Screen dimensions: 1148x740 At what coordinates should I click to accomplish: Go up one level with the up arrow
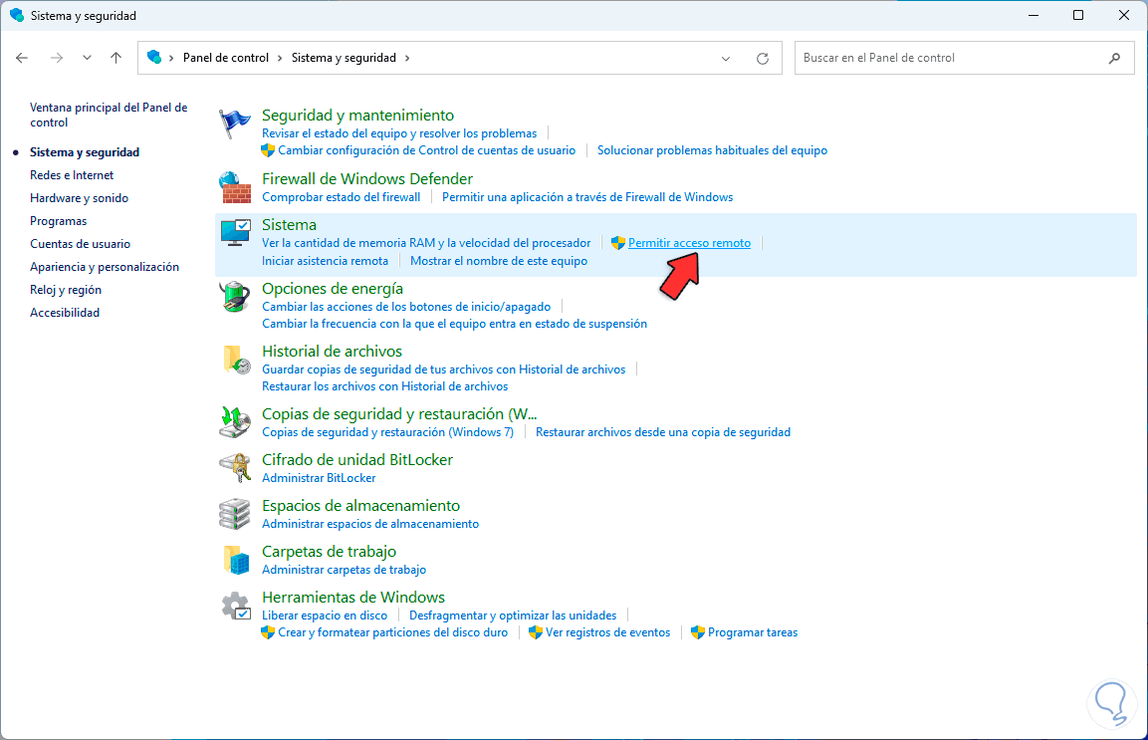115,58
